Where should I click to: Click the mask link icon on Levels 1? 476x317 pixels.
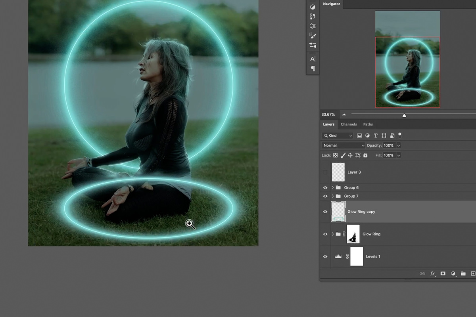[x=347, y=256]
